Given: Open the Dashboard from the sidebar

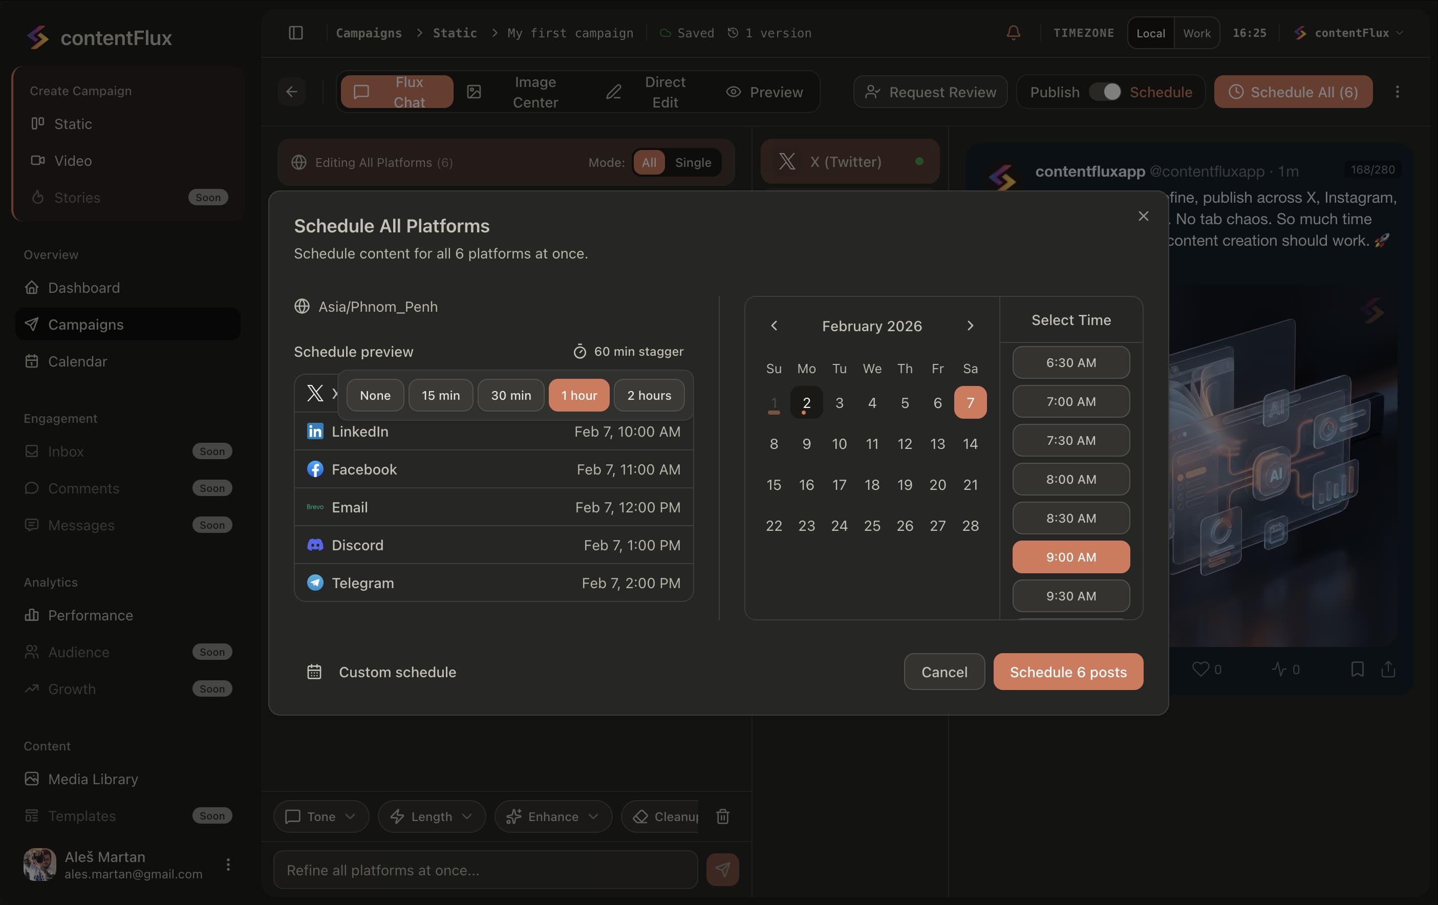Looking at the screenshot, I should pos(83,287).
